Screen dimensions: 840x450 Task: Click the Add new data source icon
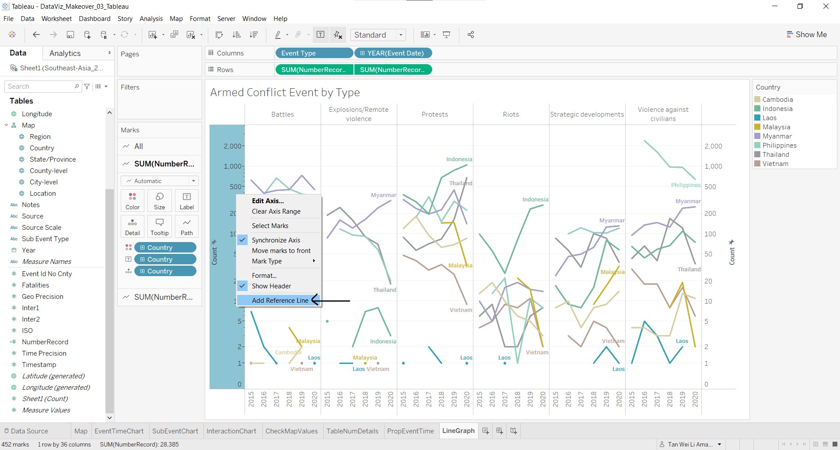click(87, 35)
